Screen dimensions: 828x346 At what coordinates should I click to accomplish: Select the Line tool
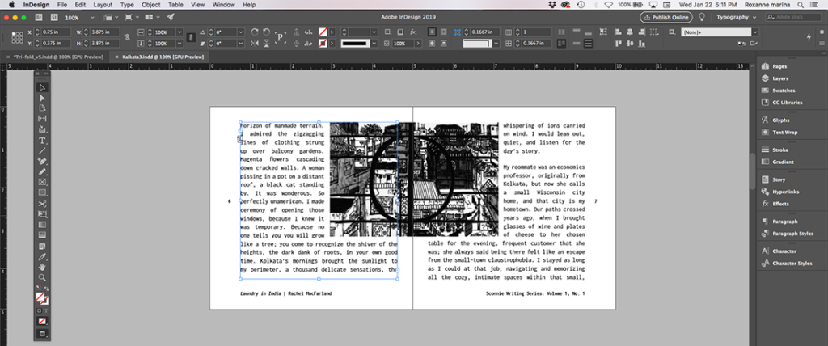(42, 150)
